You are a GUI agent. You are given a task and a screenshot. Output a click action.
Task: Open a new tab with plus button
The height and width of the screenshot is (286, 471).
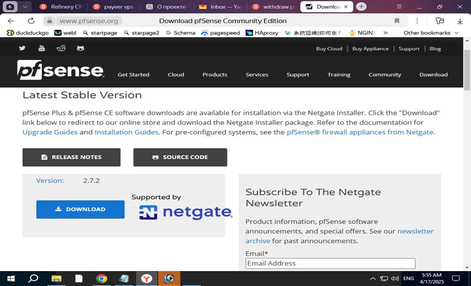click(361, 7)
